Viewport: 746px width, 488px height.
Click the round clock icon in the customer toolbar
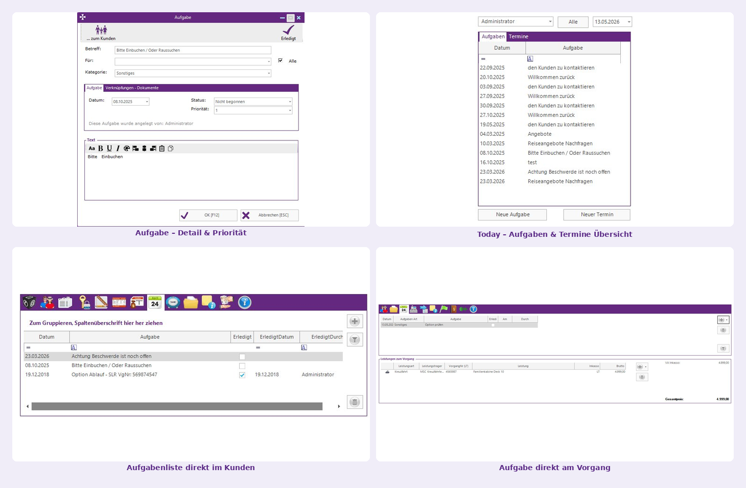coord(173,302)
